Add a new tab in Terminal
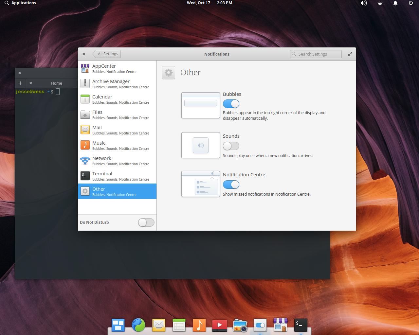Screen dimensions: 419x335 coord(20,83)
